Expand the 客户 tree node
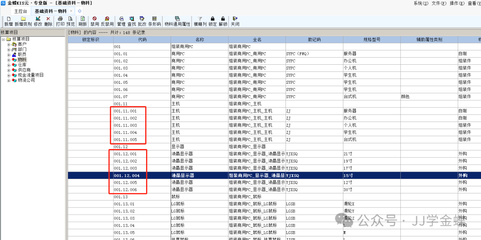The width and height of the screenshot is (481, 240). pos(8,44)
